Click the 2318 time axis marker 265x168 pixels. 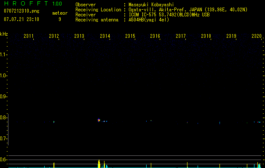click(x=206, y=36)
